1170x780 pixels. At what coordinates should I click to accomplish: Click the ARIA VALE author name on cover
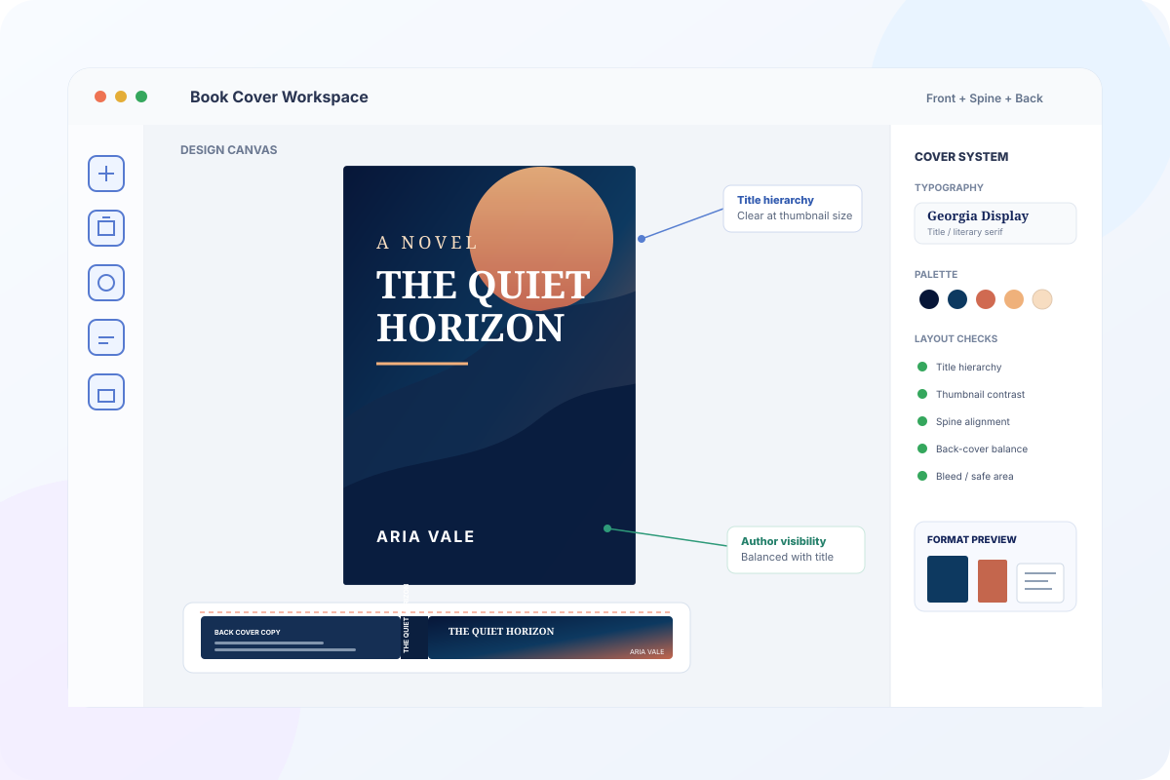pos(426,536)
